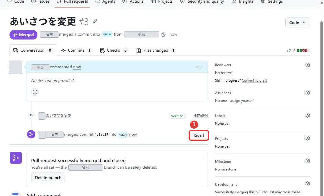The image size is (324, 196).
Task: Open the repository Settings tab
Action: [272, 2]
